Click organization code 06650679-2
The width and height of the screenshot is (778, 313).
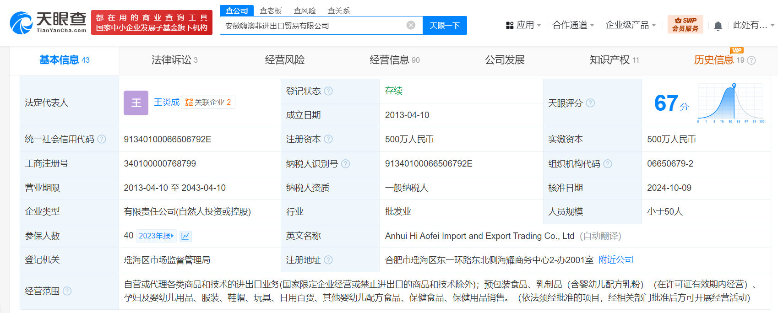(670, 163)
